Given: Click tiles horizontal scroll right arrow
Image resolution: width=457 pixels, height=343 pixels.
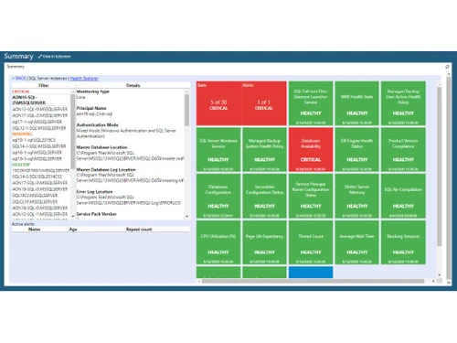Looking at the screenshot, I should click(x=433, y=281).
